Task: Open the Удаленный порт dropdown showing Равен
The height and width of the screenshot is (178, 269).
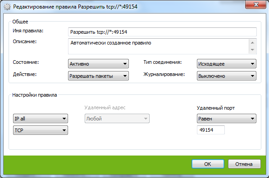Action: pyautogui.click(x=227, y=119)
